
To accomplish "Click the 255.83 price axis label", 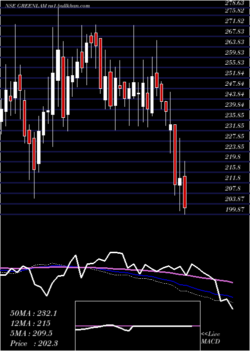I will coord(234,63).
